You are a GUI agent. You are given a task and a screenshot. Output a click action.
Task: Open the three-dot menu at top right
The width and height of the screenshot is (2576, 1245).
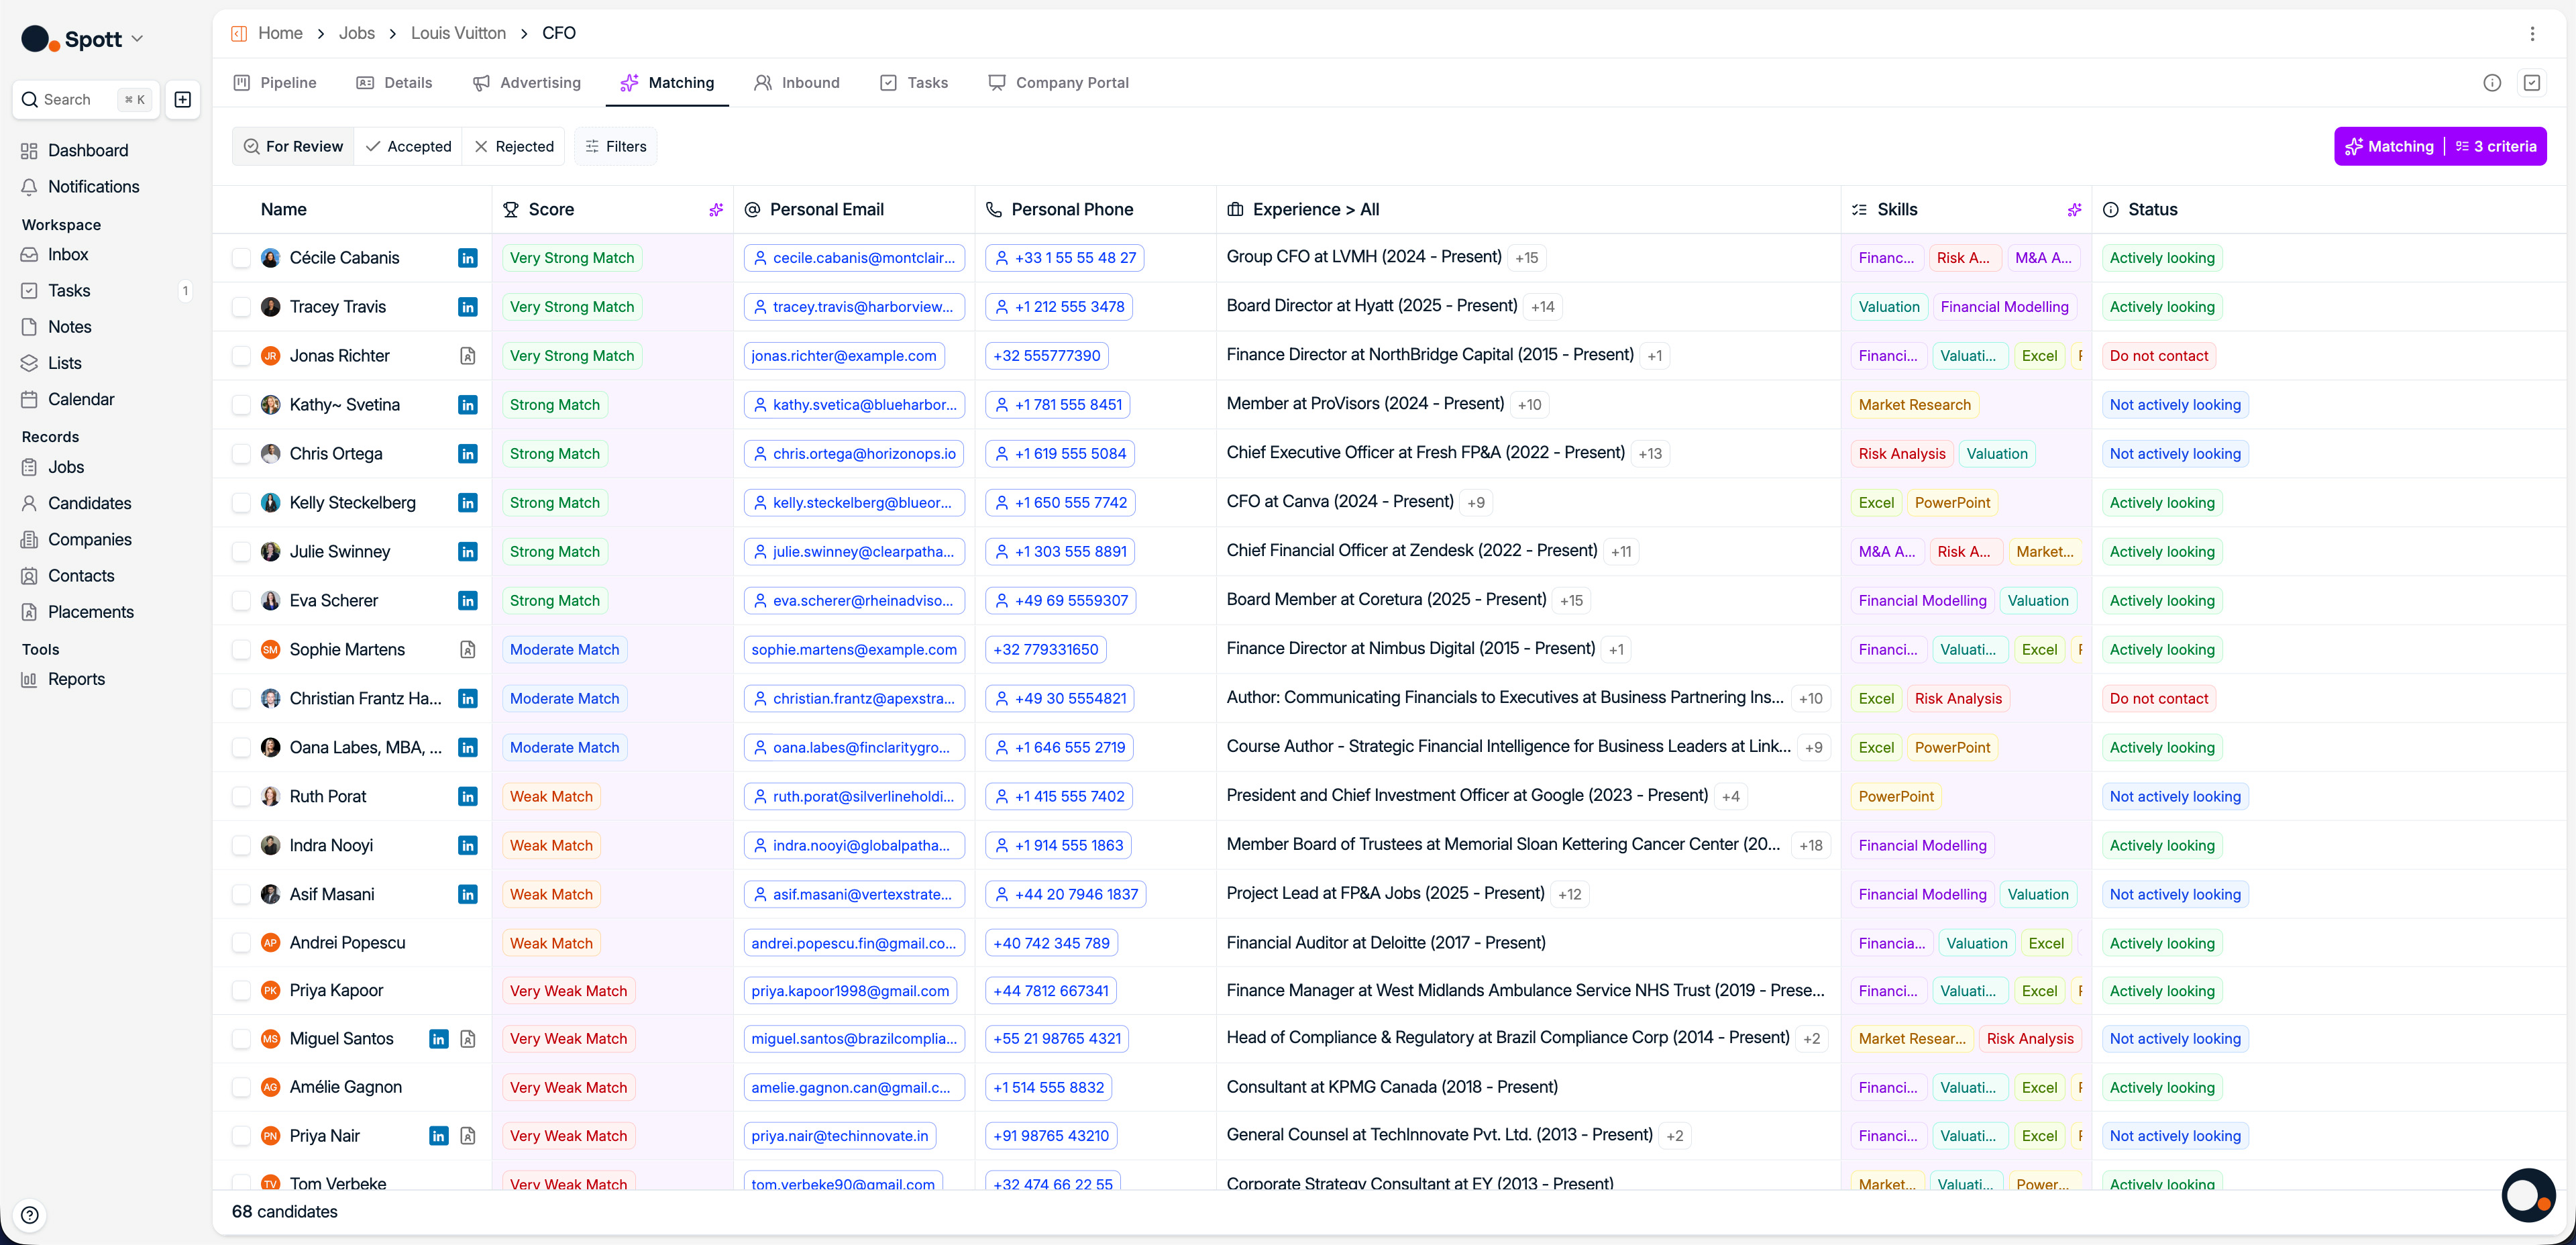2533,33
